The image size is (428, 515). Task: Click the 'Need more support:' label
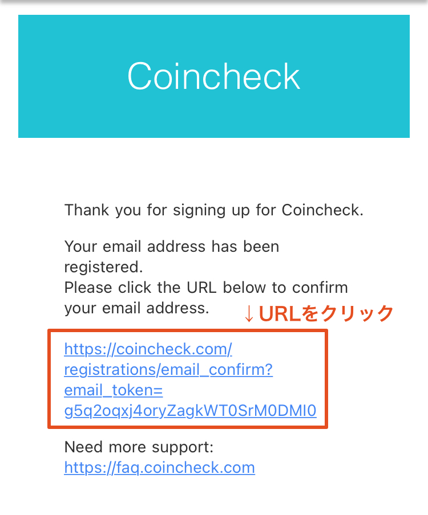[x=139, y=447]
